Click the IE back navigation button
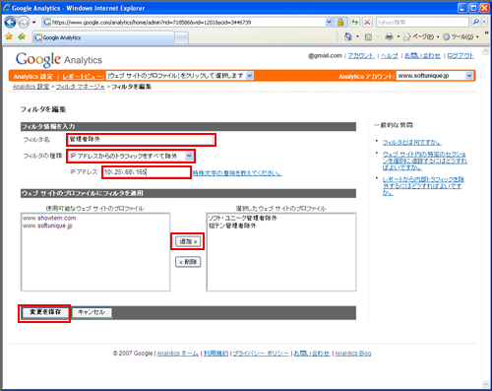Viewport: 492px width, 391px height. coord(11,22)
